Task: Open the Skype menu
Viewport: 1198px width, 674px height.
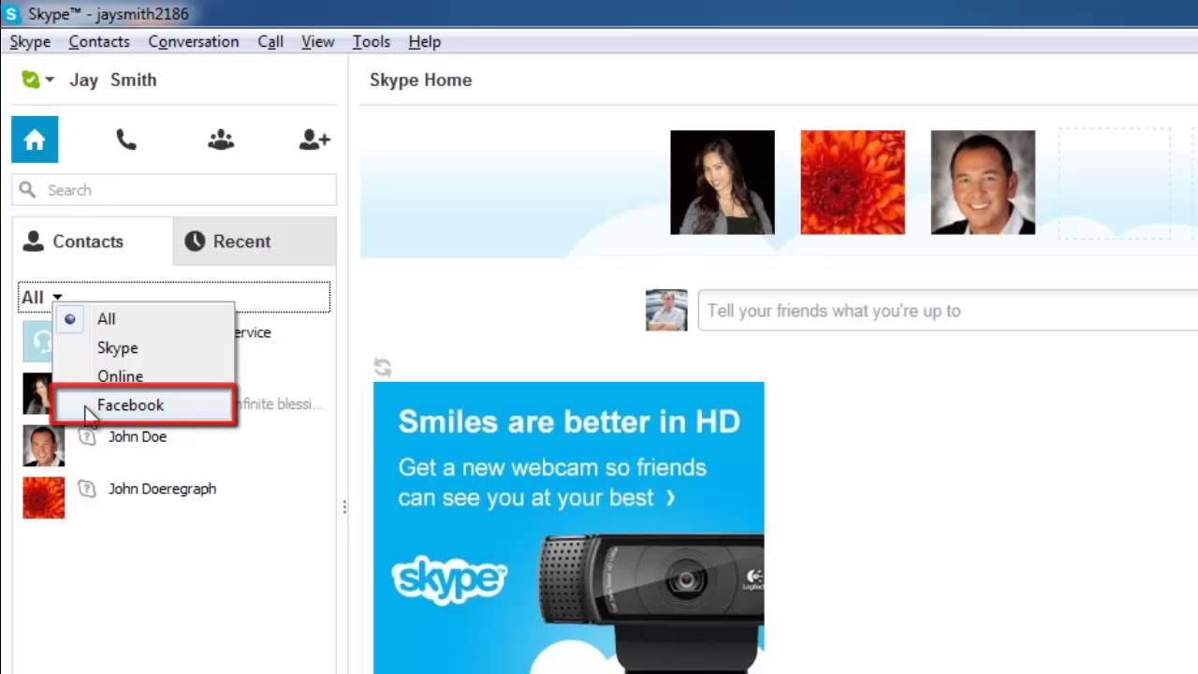Action: point(30,41)
